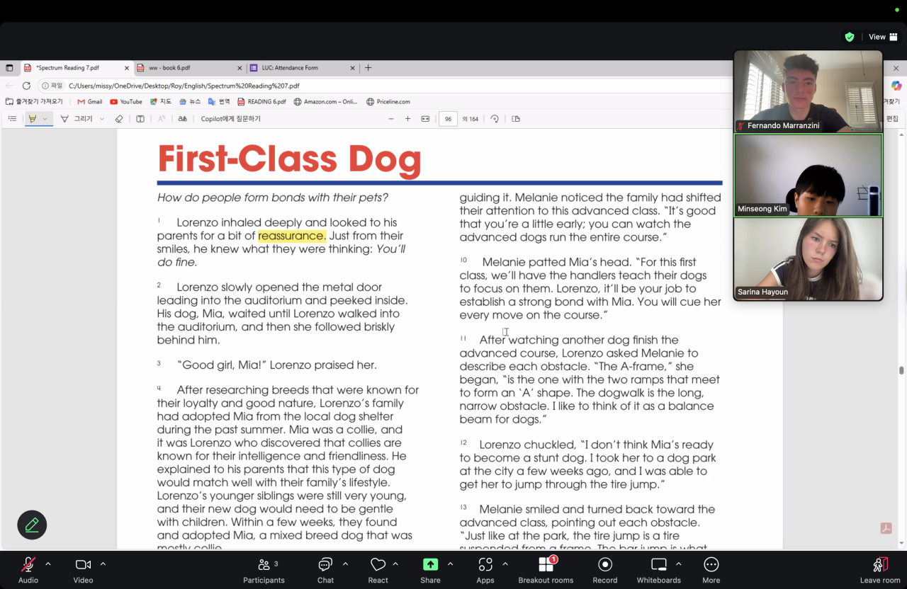Unmute the Zoom Audio microphone
907x589 pixels.
[28, 569]
